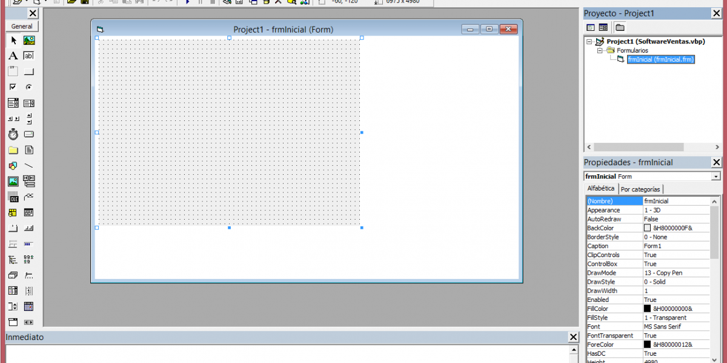Collapse the Project1 tree node
The height and width of the screenshot is (363, 727).
click(x=589, y=42)
